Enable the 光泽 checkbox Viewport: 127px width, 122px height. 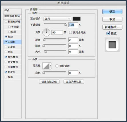[x=6, y=52]
